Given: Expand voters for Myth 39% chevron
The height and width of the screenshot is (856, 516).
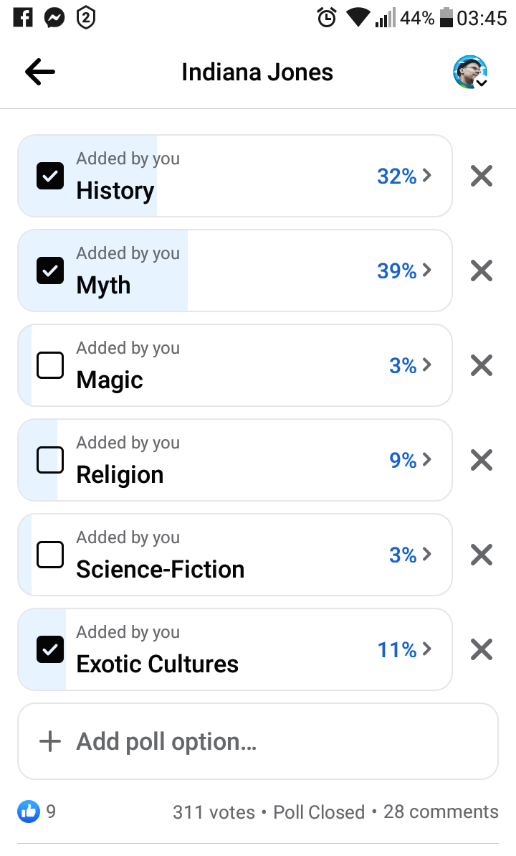Looking at the screenshot, I should pyautogui.click(x=427, y=271).
